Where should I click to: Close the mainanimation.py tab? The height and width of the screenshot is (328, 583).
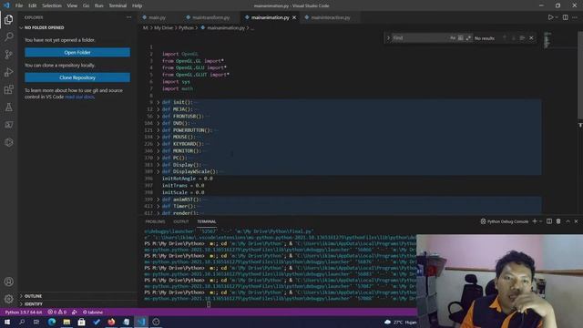[x=294, y=17]
